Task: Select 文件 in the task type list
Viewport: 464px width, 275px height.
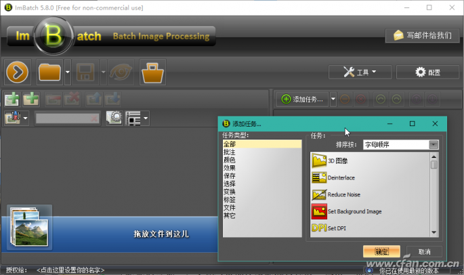Action: pos(262,207)
